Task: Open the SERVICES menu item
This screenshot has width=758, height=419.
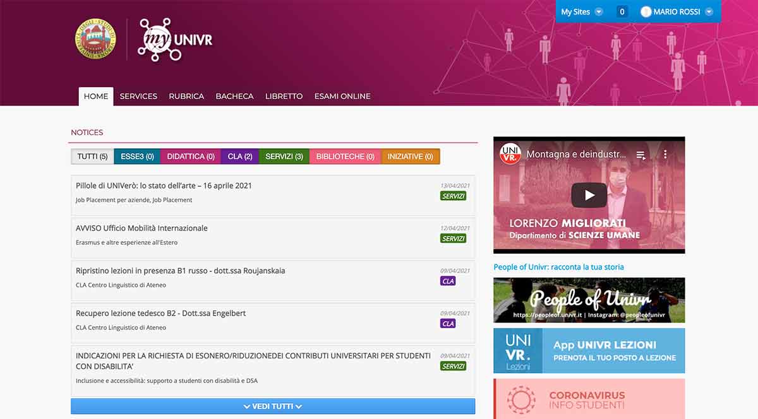Action: pyautogui.click(x=138, y=97)
